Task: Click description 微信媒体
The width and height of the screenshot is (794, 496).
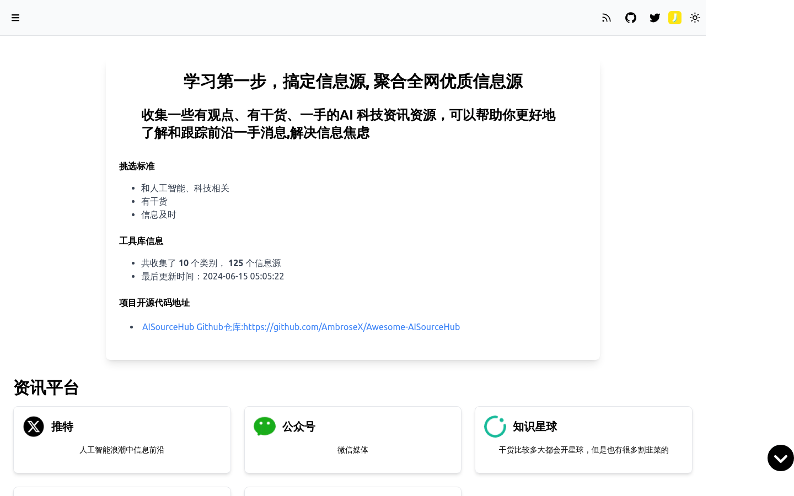Action: pos(353,450)
